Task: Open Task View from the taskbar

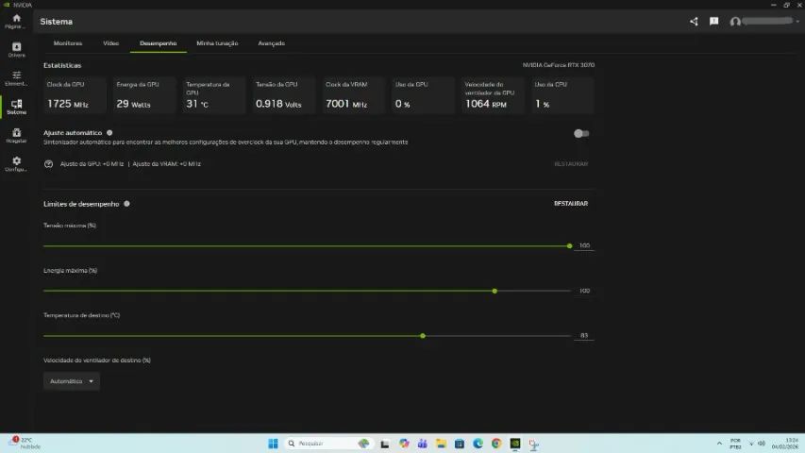Action: click(384, 444)
